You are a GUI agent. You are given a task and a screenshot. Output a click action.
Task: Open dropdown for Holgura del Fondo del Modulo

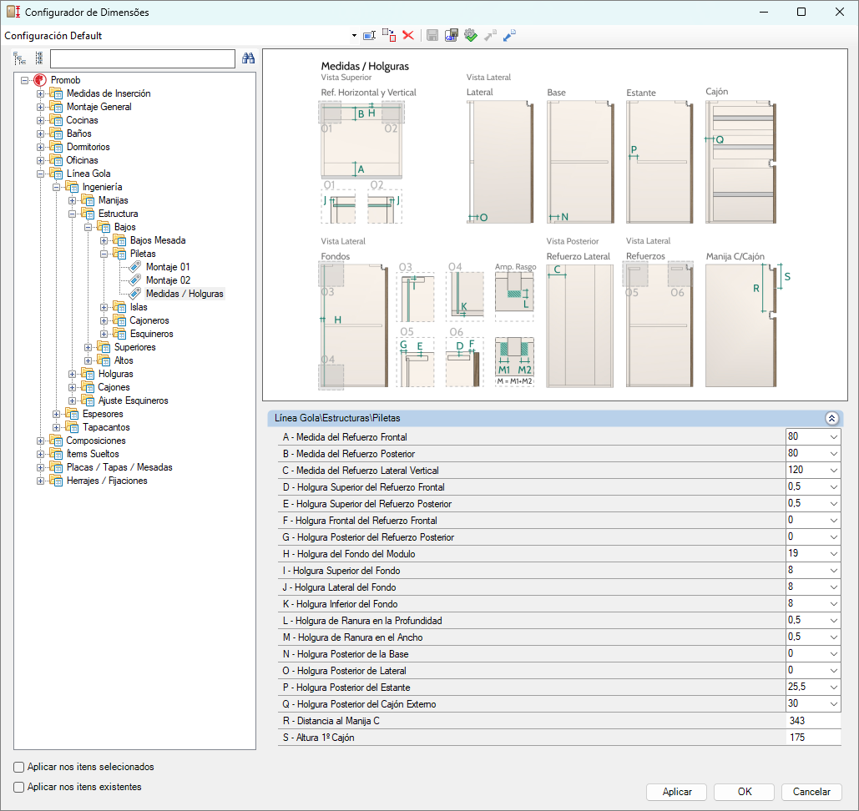pyautogui.click(x=833, y=554)
